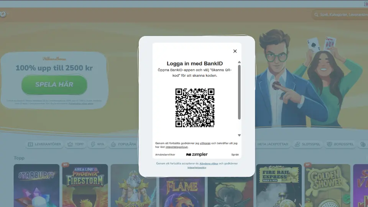The width and height of the screenshot is (368, 207).
Task: Open the Phoenix Firestorm game thumbnail
Action: click(x=85, y=186)
